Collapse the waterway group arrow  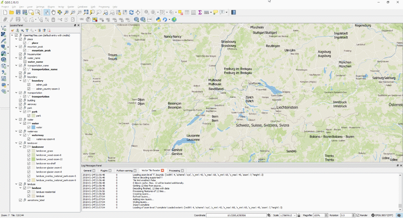pos(16,131)
